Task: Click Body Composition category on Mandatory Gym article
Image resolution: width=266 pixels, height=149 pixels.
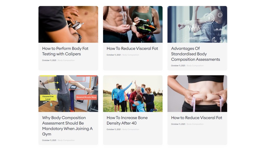Action: pyautogui.click(x=66, y=140)
